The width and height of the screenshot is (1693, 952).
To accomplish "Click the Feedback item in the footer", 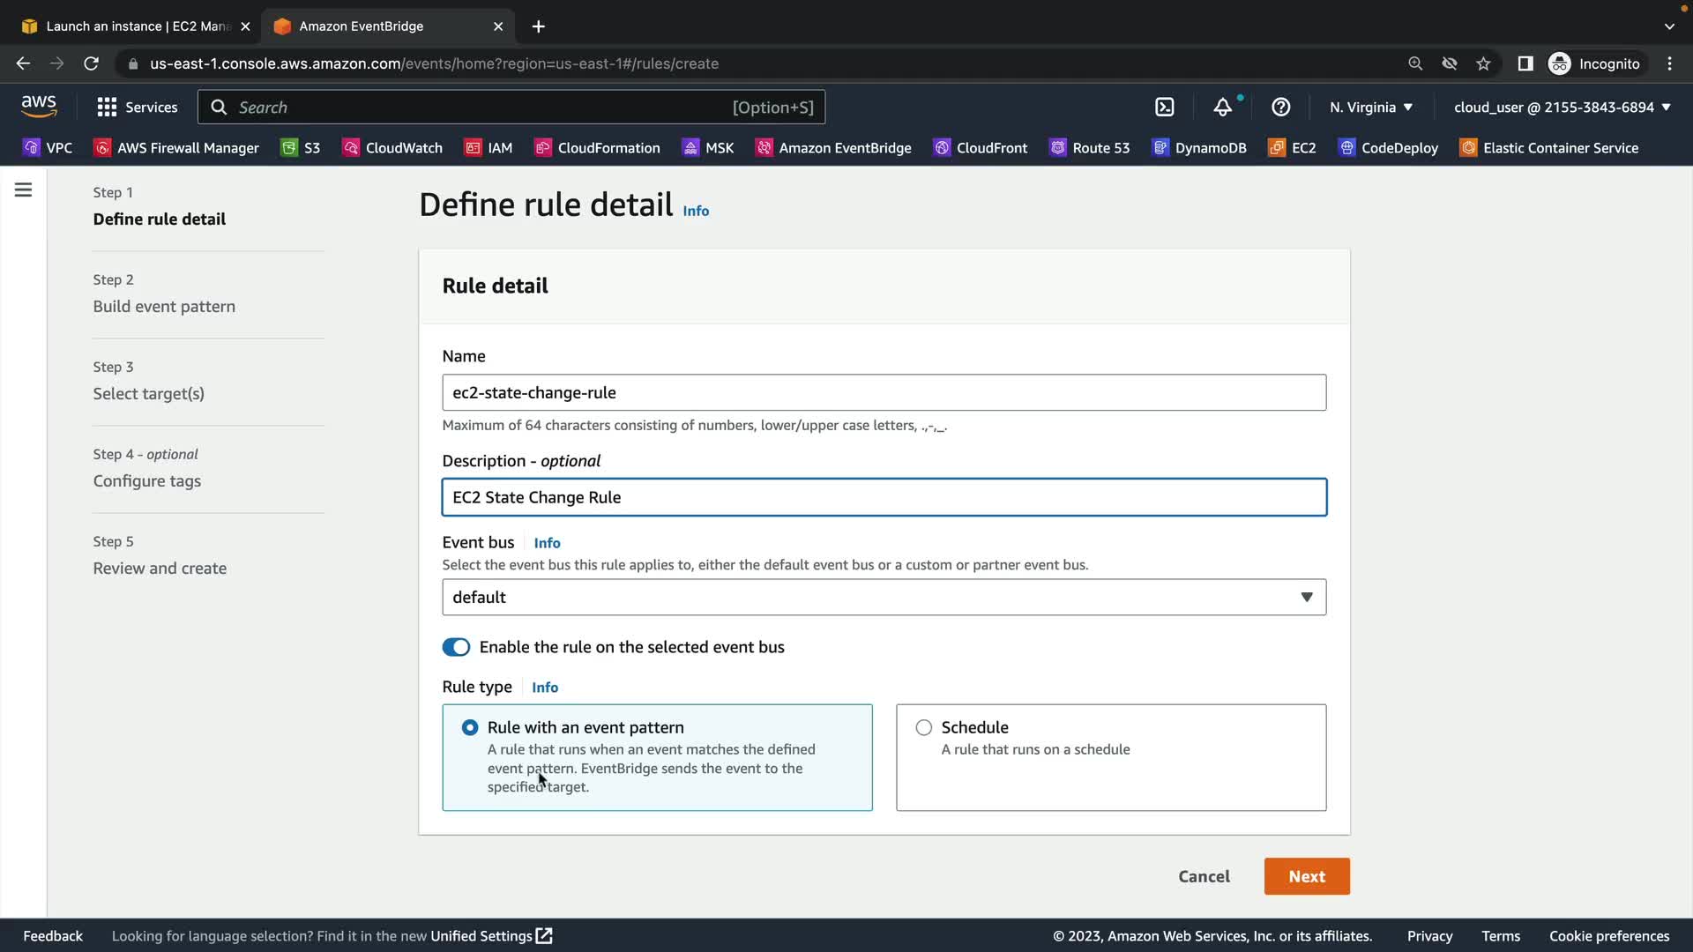I will pyautogui.click(x=53, y=936).
